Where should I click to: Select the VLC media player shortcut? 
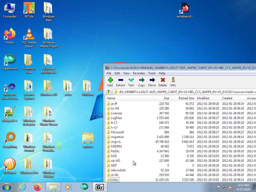pos(29,38)
